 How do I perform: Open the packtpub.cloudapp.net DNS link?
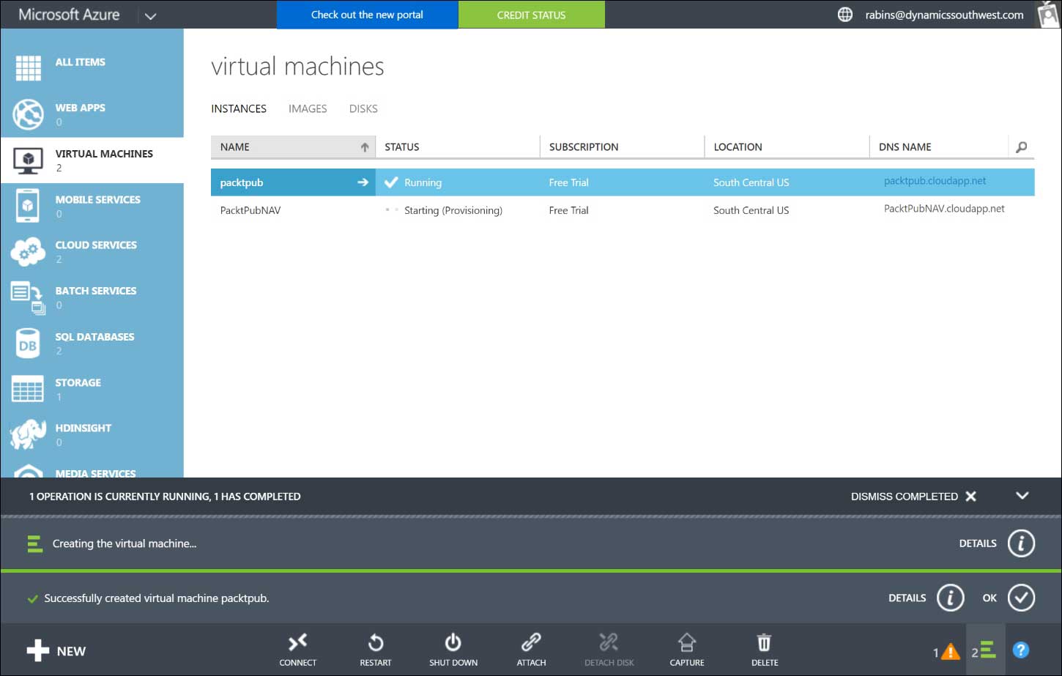tap(934, 182)
